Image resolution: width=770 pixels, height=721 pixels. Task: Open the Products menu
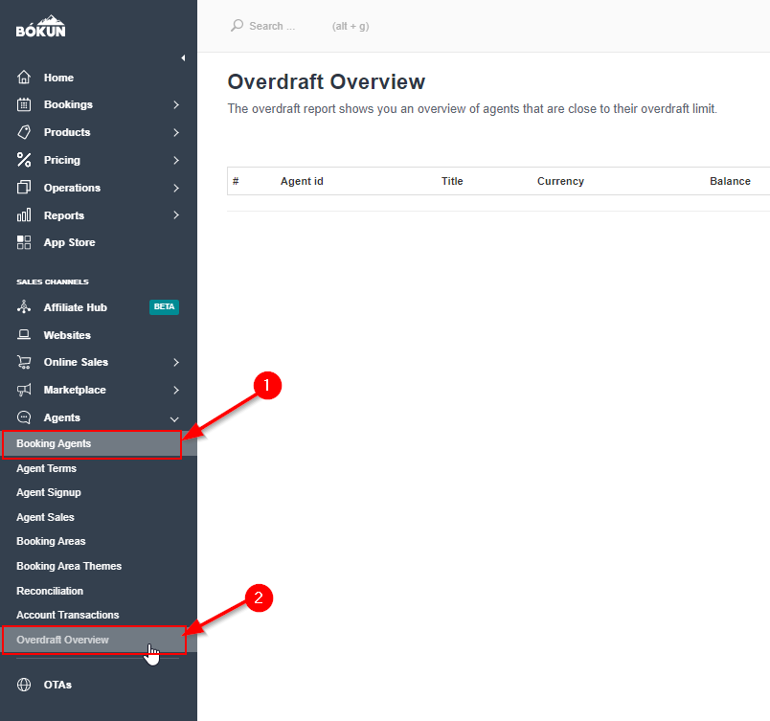click(67, 132)
